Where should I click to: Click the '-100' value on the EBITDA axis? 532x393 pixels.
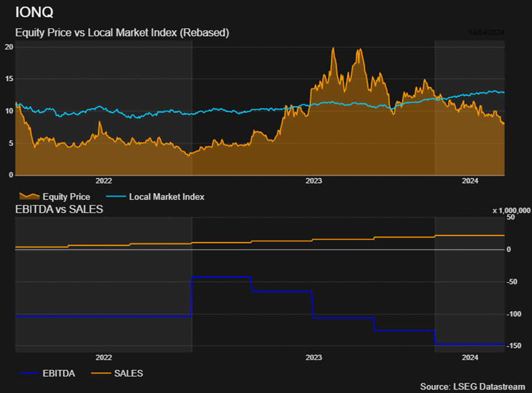point(514,314)
